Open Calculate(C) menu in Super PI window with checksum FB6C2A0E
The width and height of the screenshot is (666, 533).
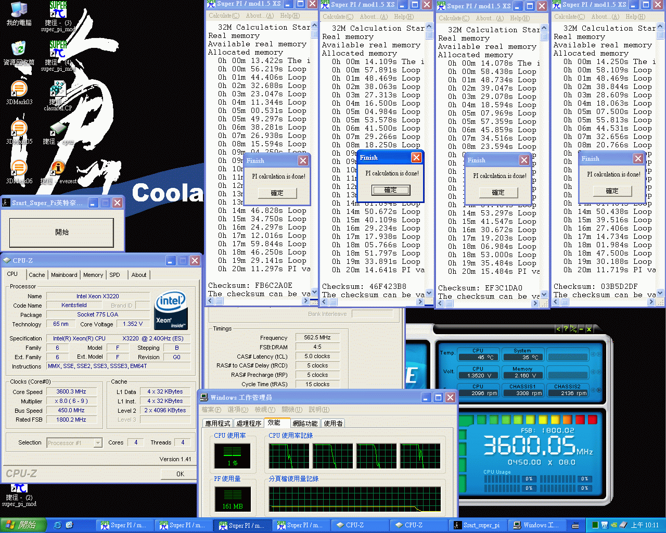pos(224,16)
